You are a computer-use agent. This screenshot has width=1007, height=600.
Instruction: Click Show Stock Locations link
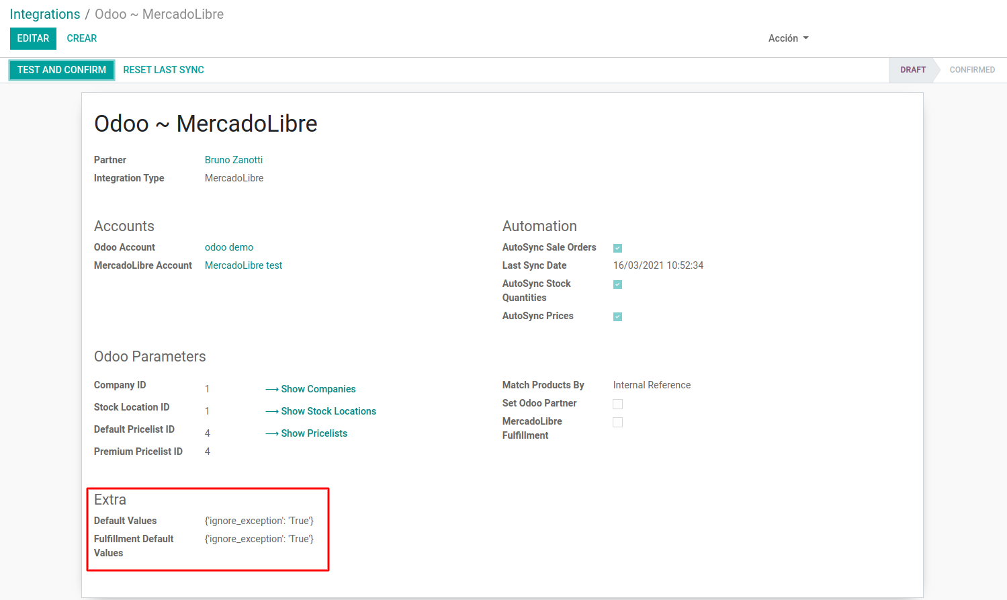click(320, 411)
